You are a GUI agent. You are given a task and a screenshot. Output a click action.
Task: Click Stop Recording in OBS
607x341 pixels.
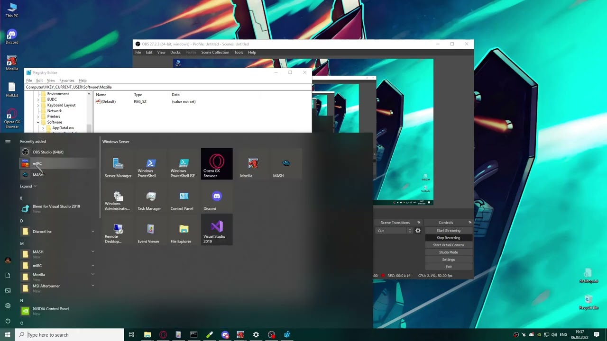pos(448,238)
